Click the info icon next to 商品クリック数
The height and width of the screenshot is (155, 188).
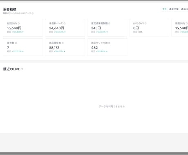[109, 43]
